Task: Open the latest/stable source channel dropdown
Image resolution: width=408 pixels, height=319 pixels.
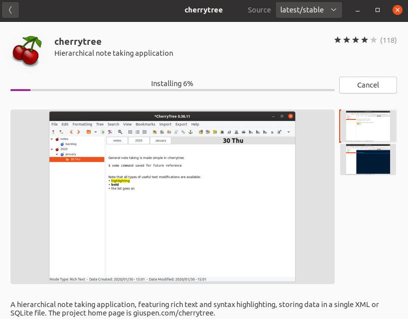Action: click(309, 10)
